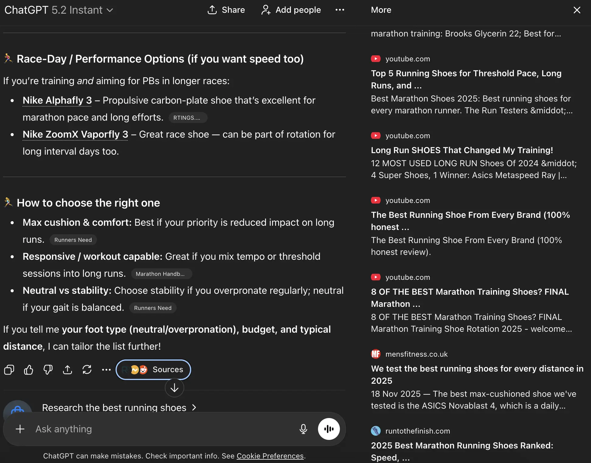
Task: Click the plus attach icon
Action: pos(20,429)
